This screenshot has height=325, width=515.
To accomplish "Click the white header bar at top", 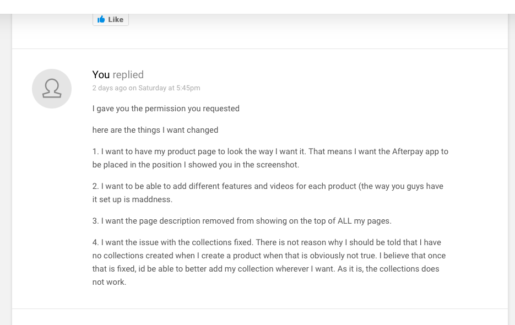I will click(258, 7).
